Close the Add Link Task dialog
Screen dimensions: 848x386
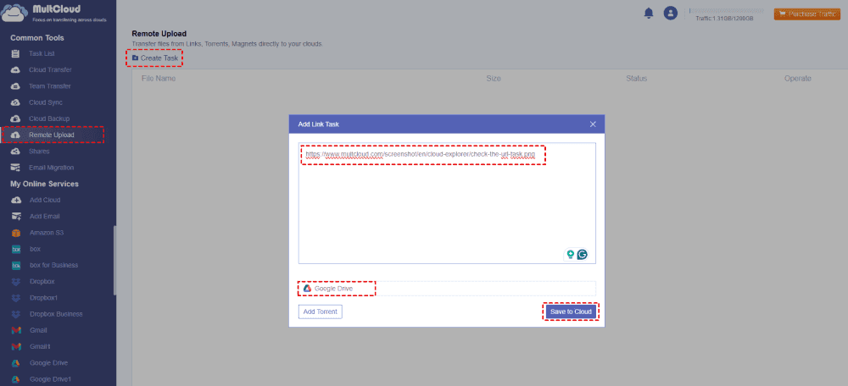point(593,124)
